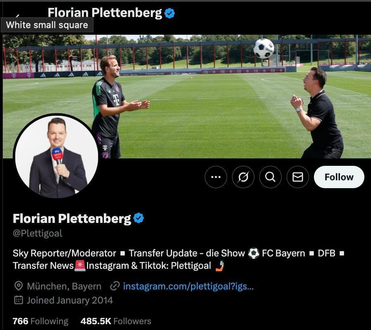The image size is (371, 330).
Task: View the 766 Following list
Action: point(41,321)
